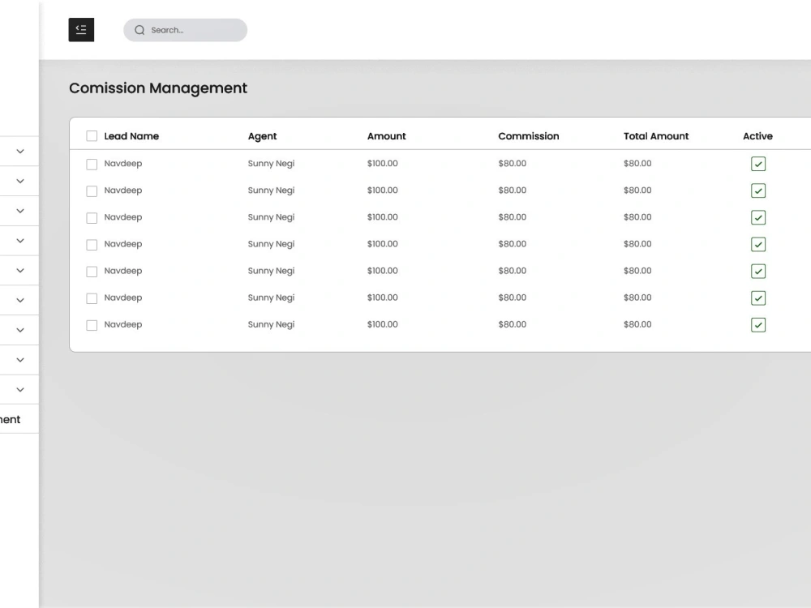Click the $100.00 amount in the last row
The width and height of the screenshot is (811, 608).
[x=382, y=325]
